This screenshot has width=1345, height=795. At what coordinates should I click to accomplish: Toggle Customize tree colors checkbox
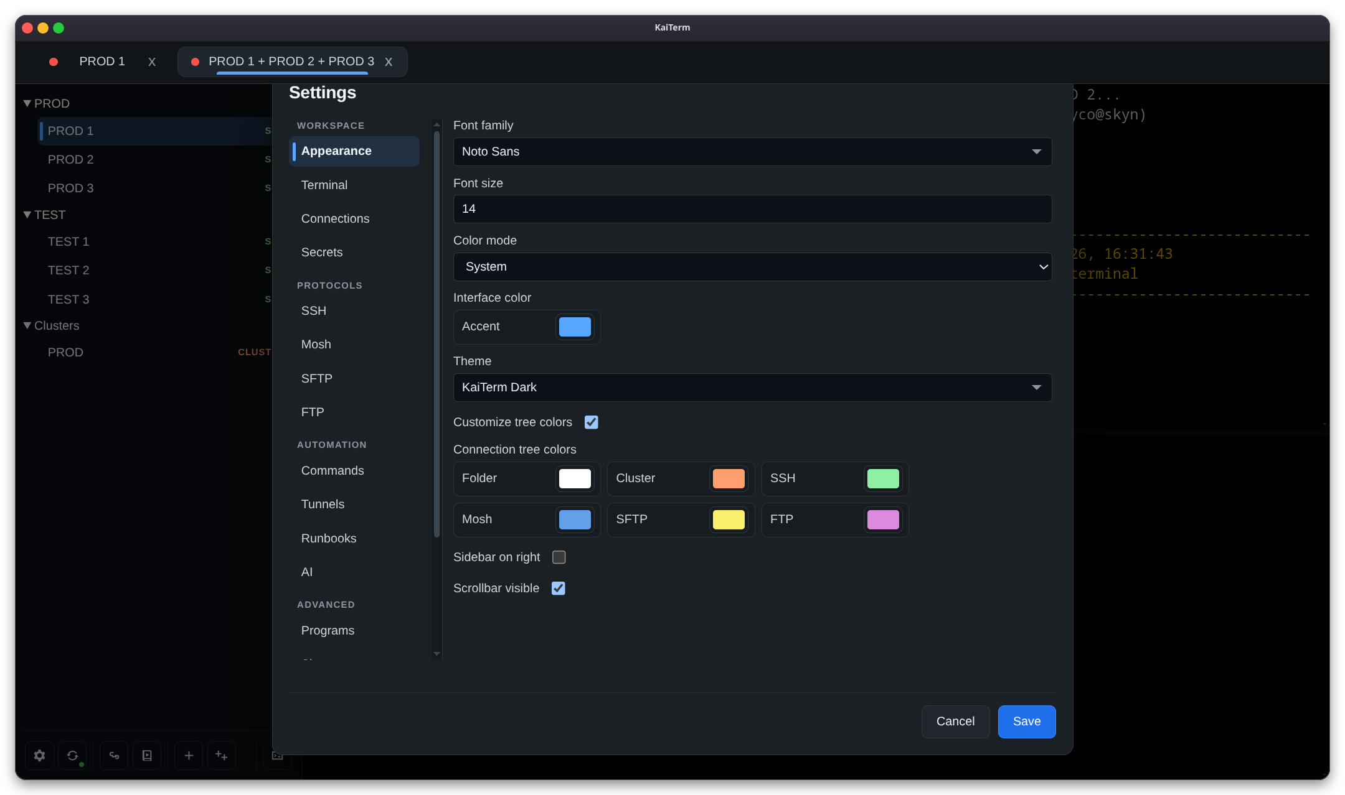tap(592, 422)
